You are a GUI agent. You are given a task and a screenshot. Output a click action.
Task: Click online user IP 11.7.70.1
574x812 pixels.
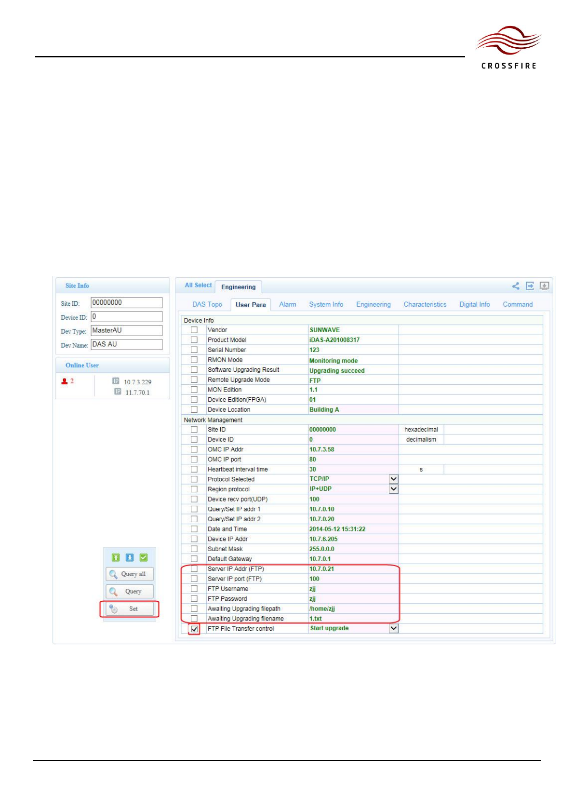click(137, 392)
